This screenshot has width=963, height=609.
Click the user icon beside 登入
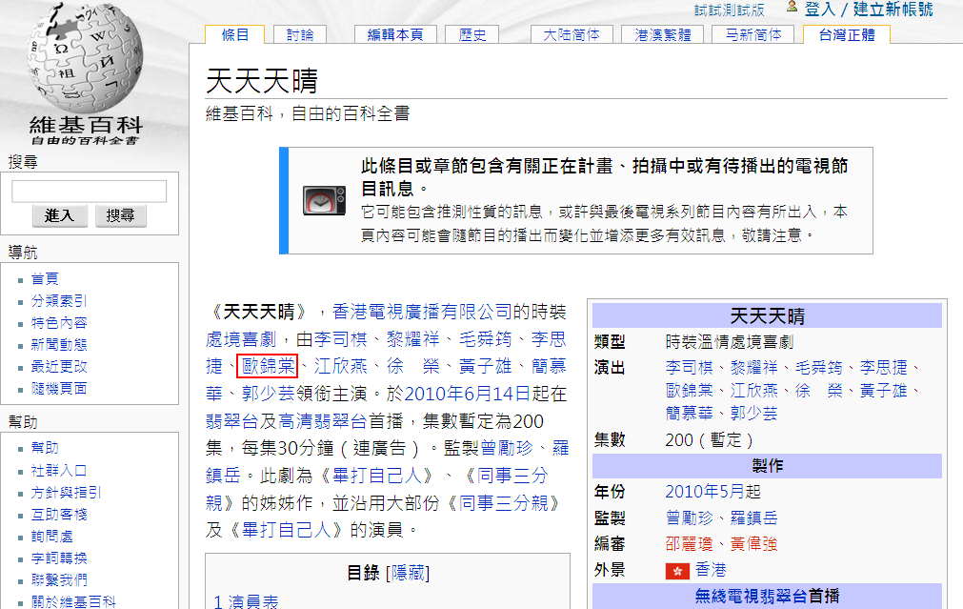792,7
